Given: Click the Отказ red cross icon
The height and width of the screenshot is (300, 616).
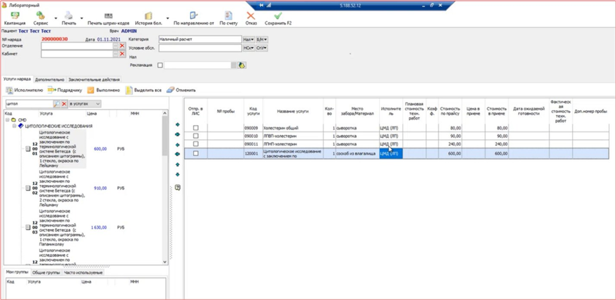Looking at the screenshot, I should (251, 16).
